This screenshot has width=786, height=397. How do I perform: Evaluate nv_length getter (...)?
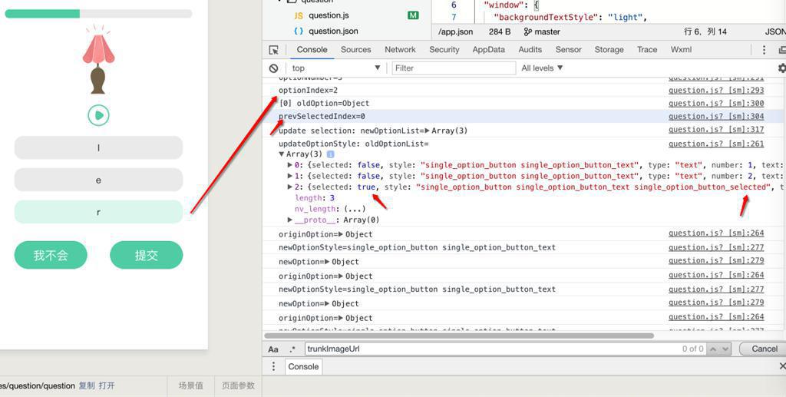point(356,209)
